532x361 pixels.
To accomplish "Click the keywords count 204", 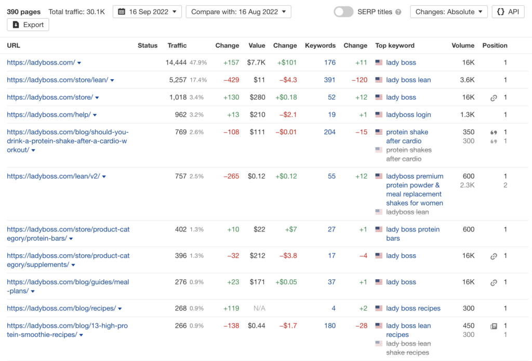I will click(330, 132).
